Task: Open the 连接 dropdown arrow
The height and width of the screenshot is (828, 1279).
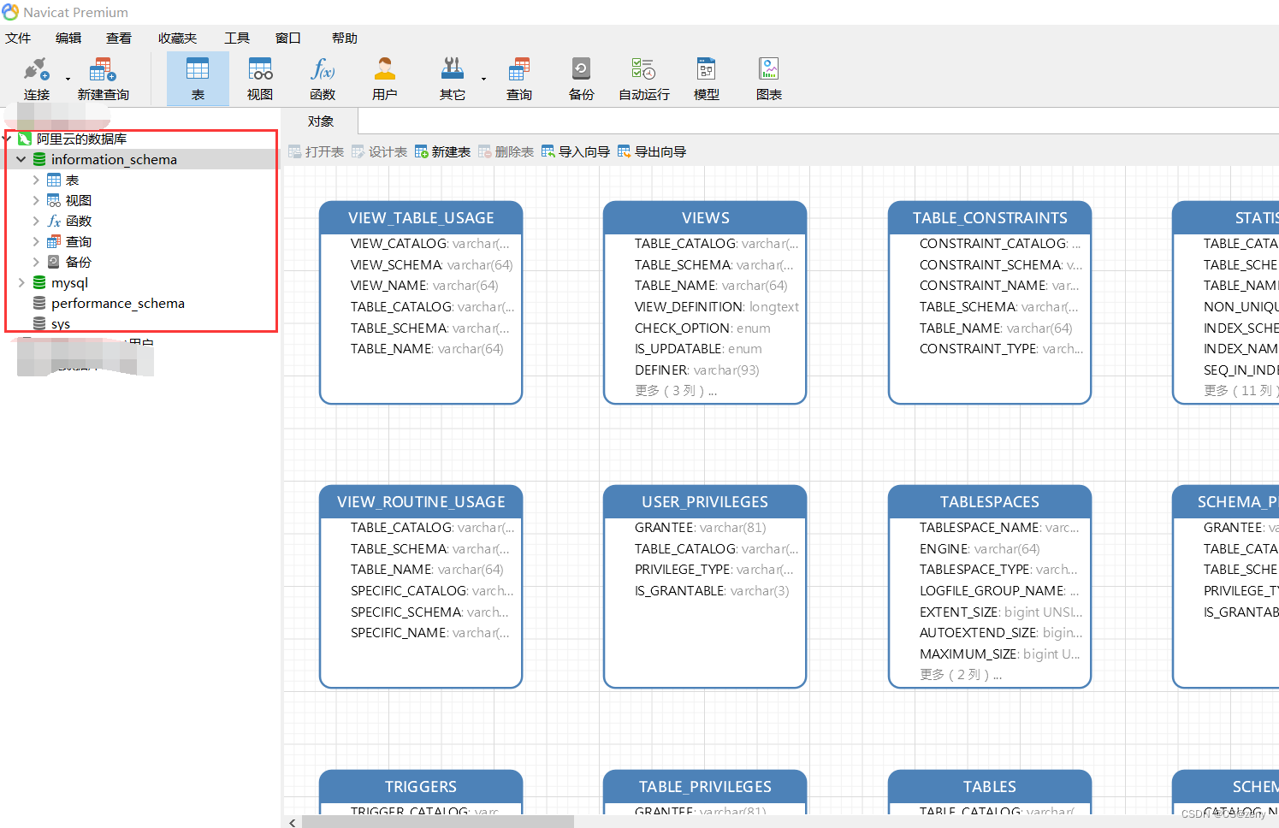Action: coord(68,79)
